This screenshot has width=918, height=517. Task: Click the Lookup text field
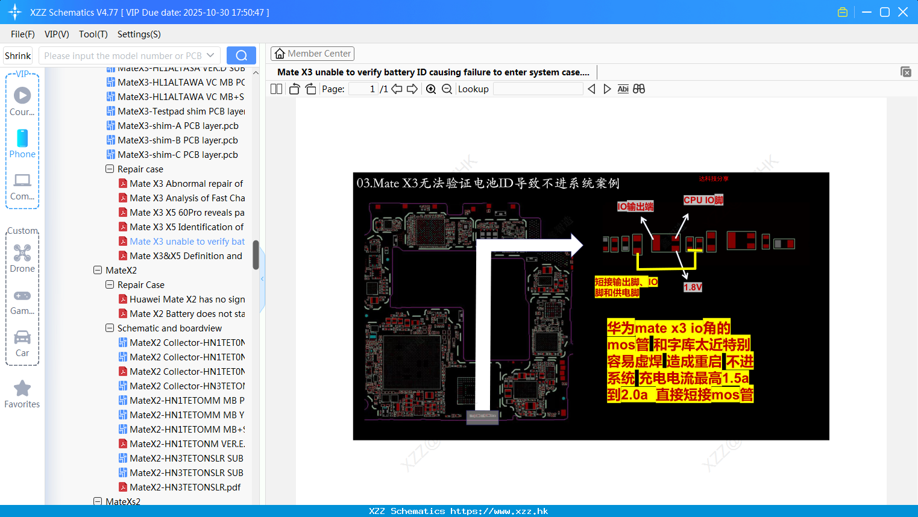click(x=538, y=89)
